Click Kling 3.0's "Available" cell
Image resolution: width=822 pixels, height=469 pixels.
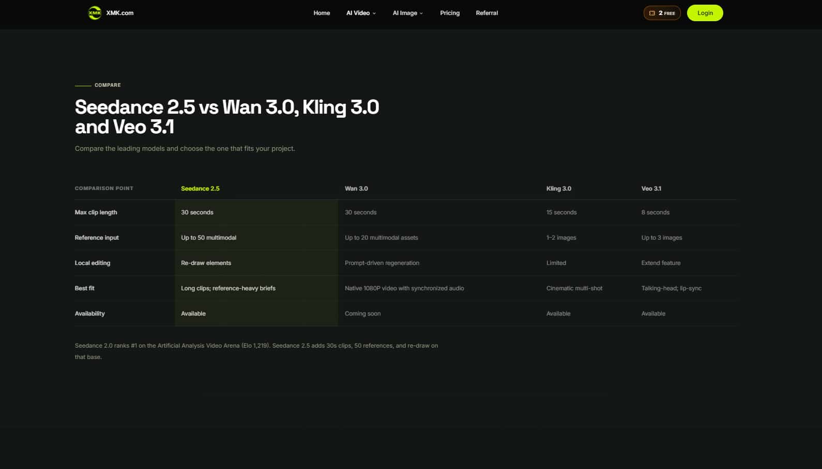(x=558, y=314)
